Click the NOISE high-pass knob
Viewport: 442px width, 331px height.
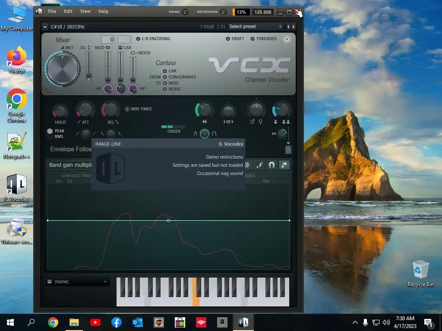tap(133, 89)
